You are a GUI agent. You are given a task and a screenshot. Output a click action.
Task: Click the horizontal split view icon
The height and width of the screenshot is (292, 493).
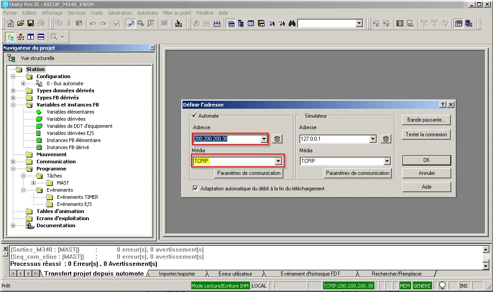pyautogui.click(x=41, y=37)
